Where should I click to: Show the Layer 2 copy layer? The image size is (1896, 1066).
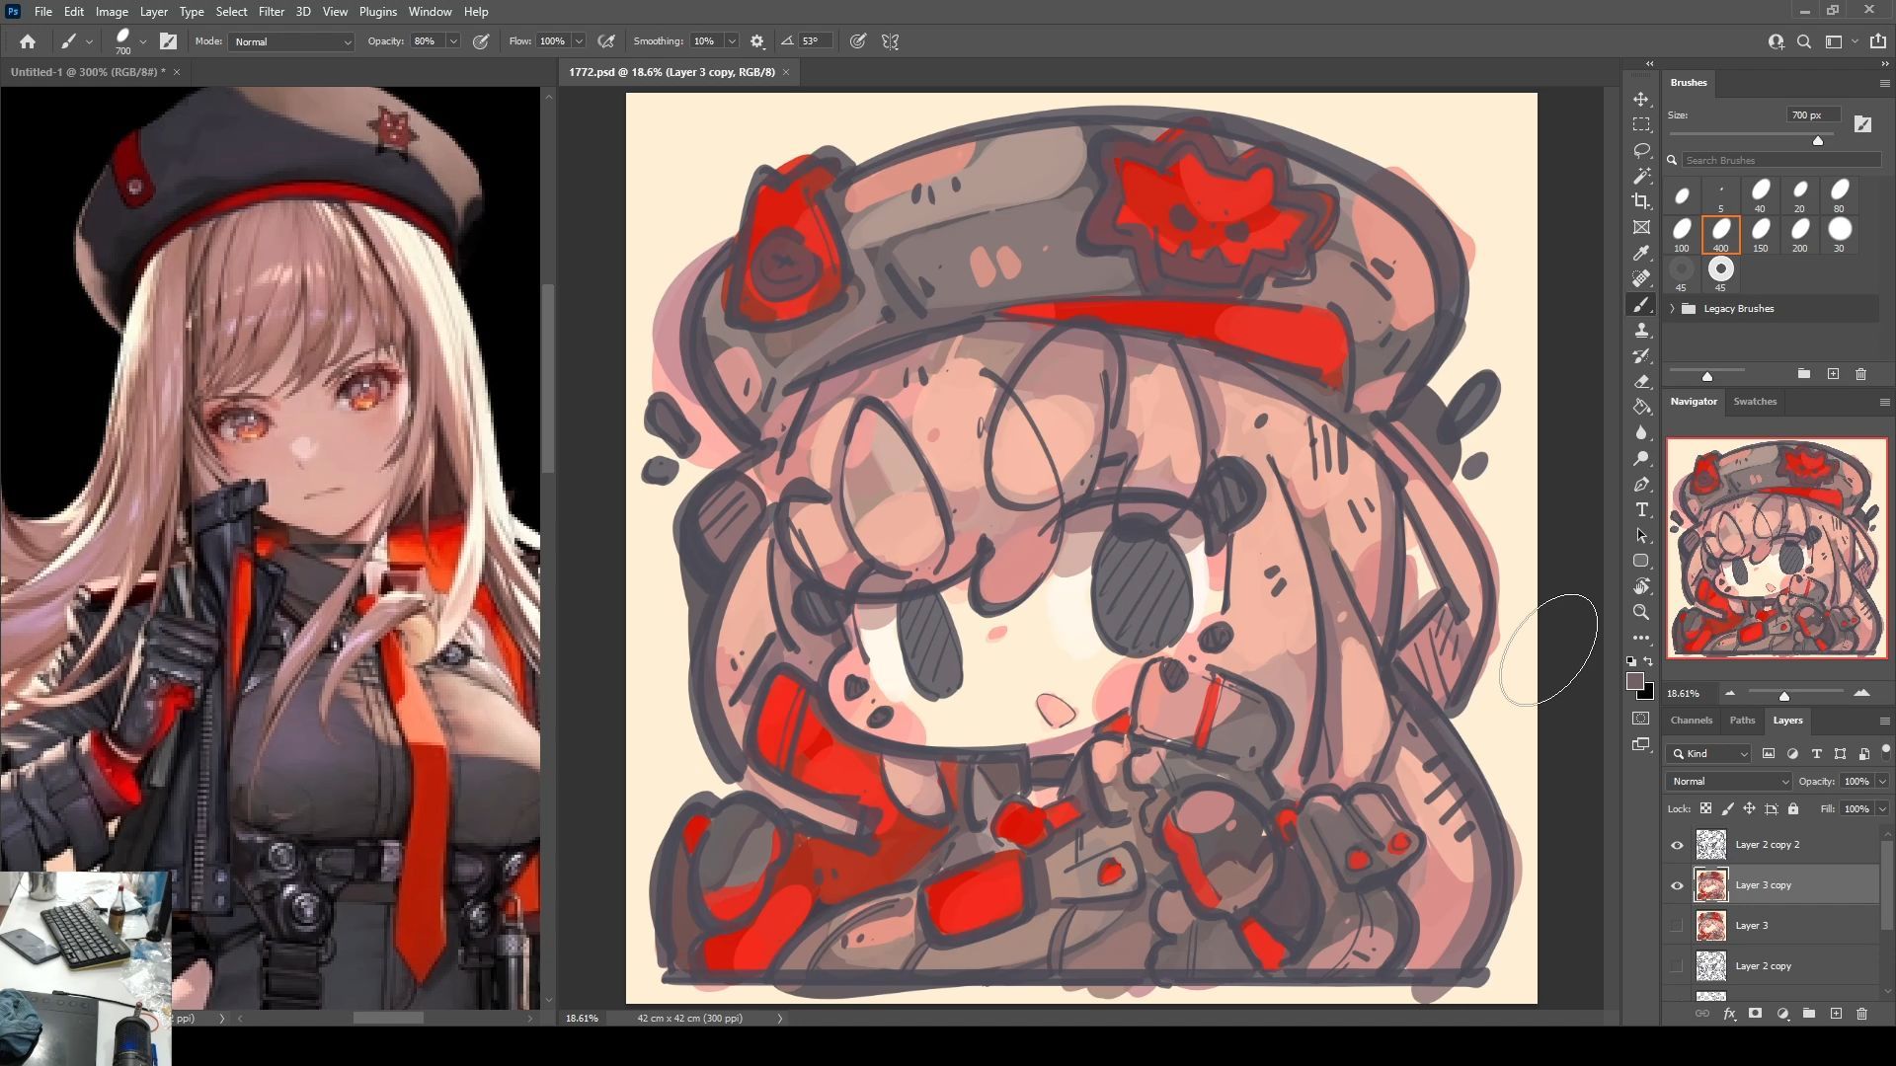pos(1677,966)
